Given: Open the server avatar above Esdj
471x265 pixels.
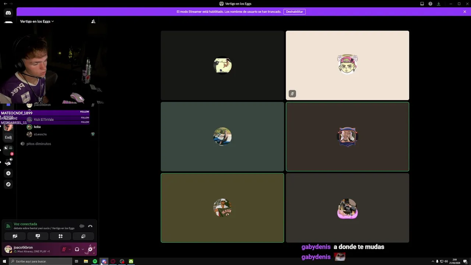Looking at the screenshot, I should click(x=8, y=127).
